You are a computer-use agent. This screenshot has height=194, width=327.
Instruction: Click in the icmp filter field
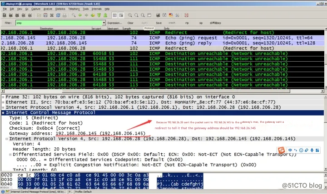(x=59, y=23)
